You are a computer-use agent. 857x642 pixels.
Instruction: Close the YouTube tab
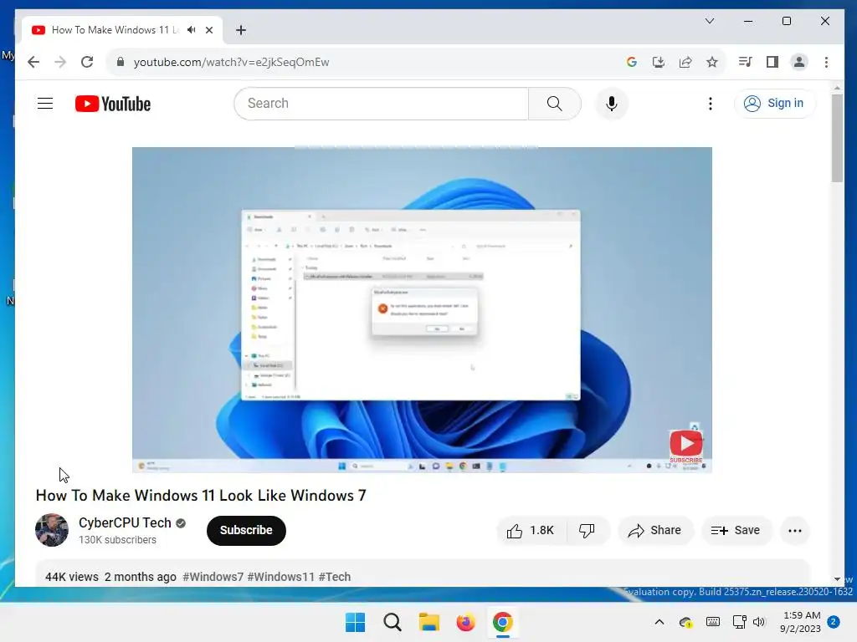tap(208, 30)
